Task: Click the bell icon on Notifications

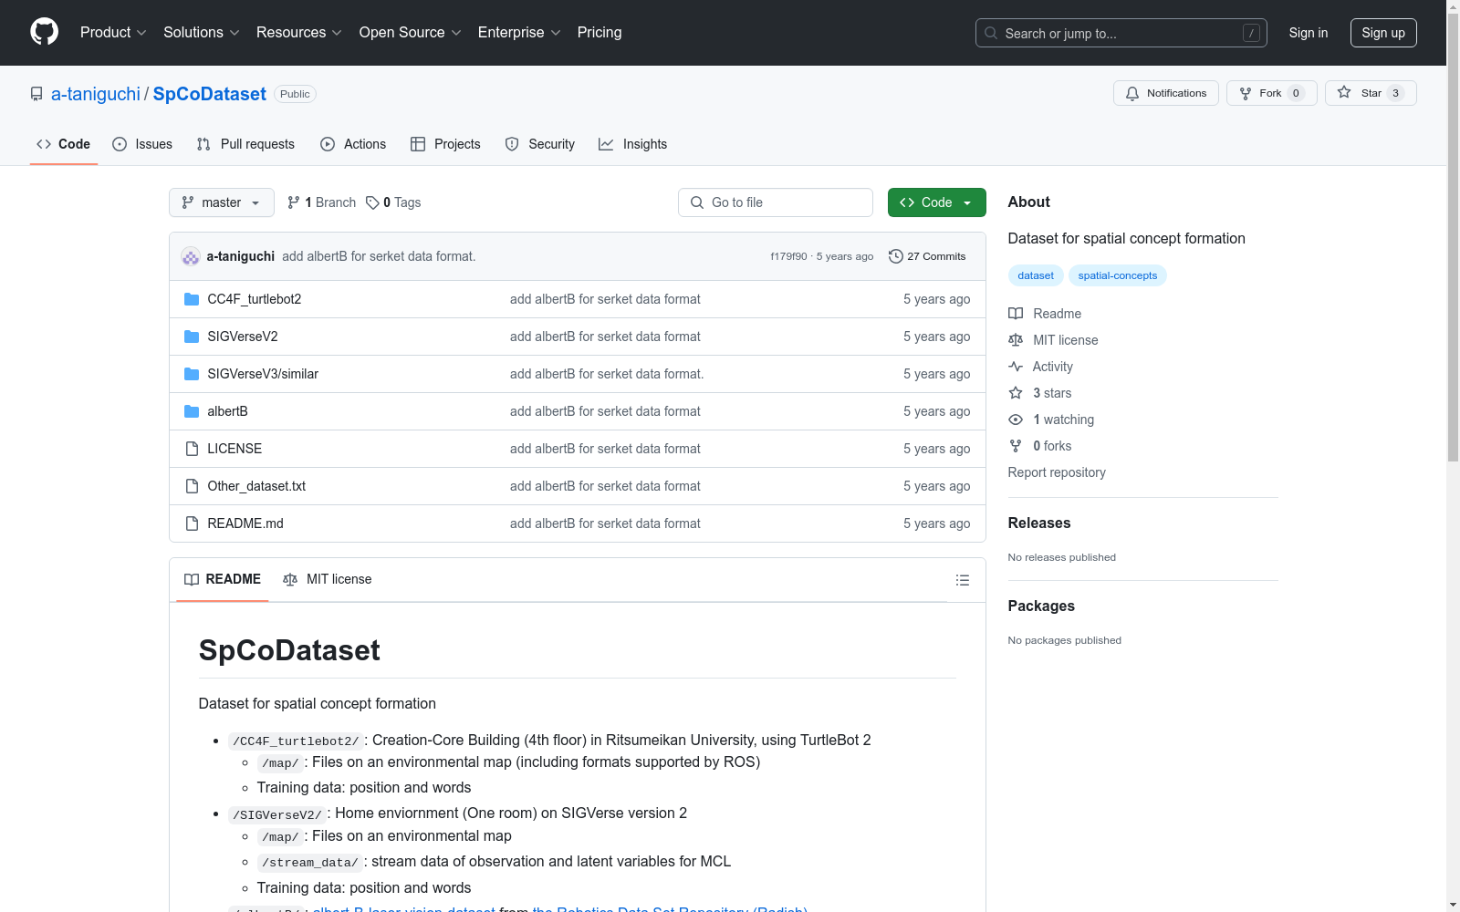Action: pyautogui.click(x=1132, y=93)
